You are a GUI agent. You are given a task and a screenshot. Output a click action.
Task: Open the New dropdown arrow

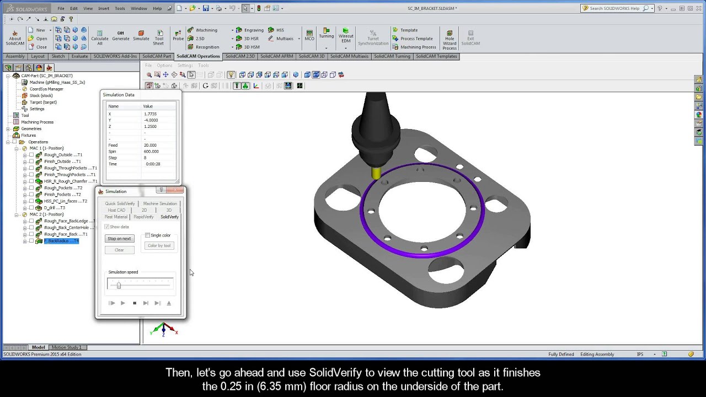50,30
